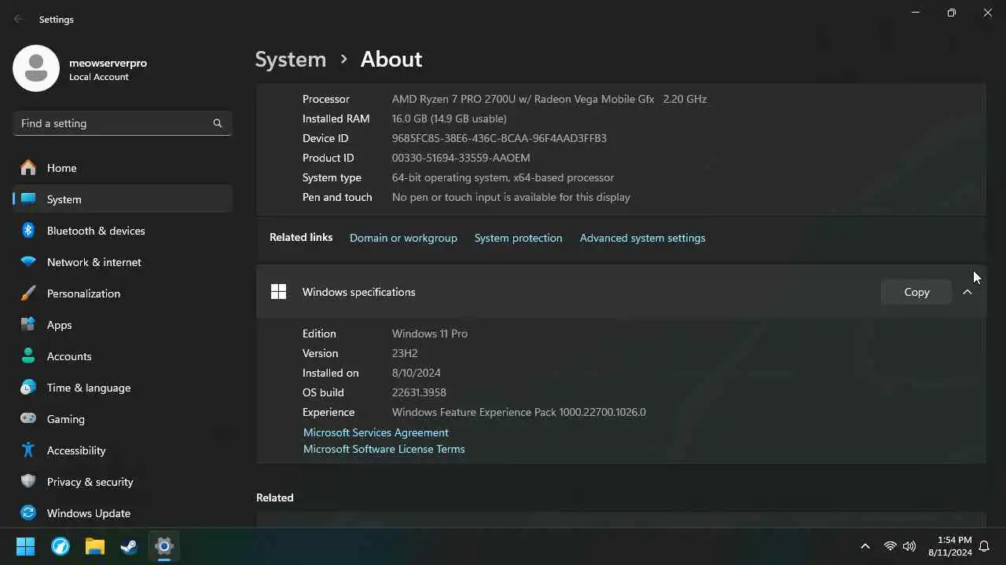Click the Apps icon in sidebar

pyautogui.click(x=28, y=325)
